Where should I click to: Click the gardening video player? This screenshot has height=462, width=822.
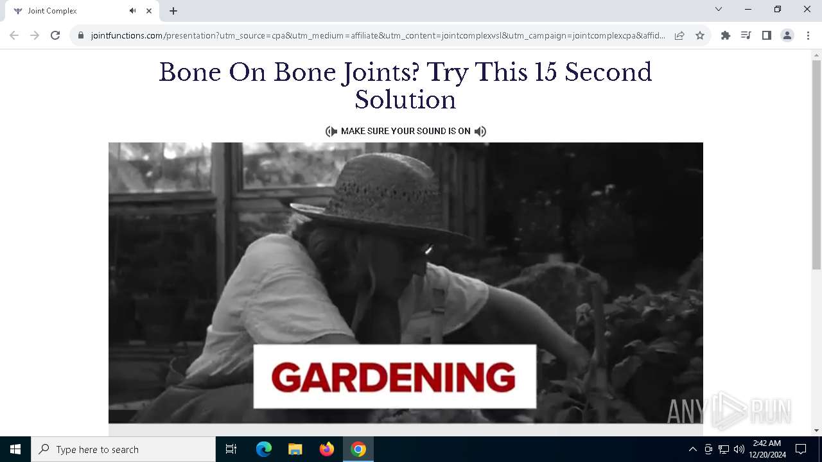pos(406,282)
